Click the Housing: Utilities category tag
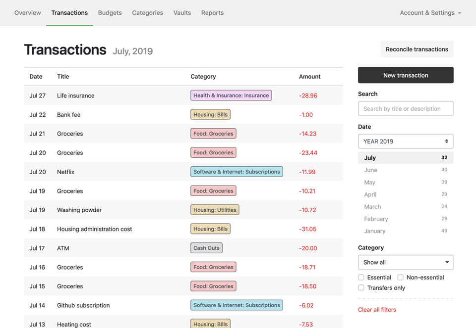The image size is (476, 328). click(215, 210)
